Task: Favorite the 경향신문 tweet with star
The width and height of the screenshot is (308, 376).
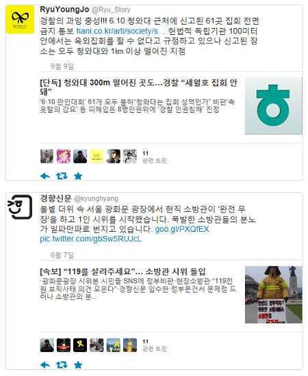Action: pos(78,365)
